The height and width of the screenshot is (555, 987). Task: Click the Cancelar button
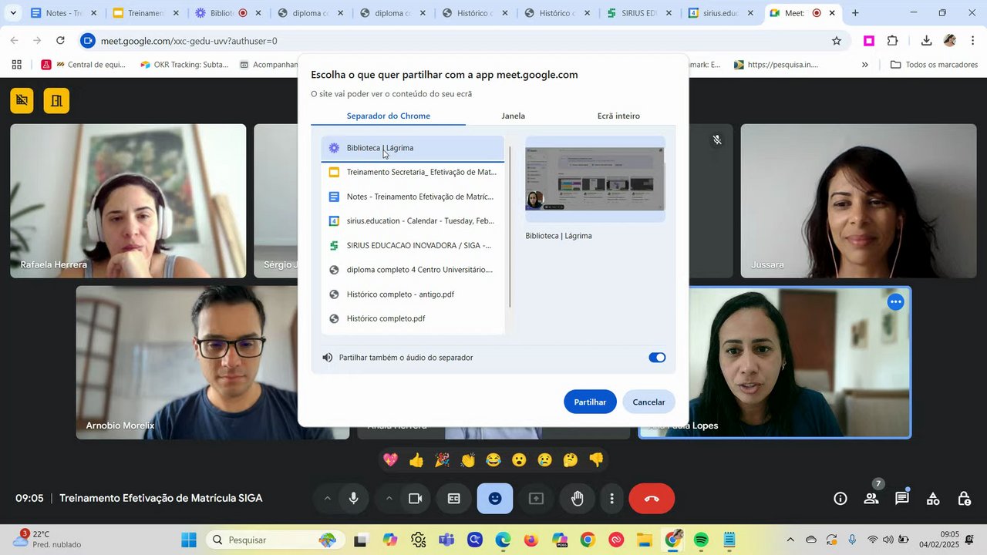coord(648,402)
